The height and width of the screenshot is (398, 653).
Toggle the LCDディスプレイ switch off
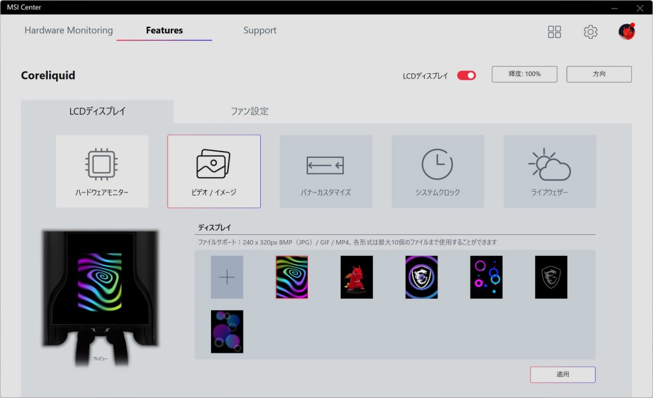click(x=467, y=75)
